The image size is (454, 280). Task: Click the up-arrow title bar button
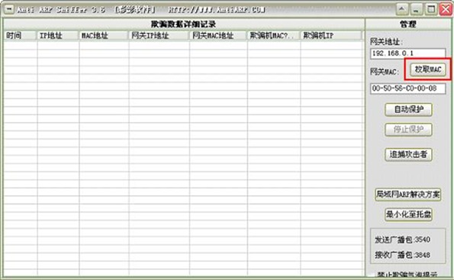(x=402, y=9)
